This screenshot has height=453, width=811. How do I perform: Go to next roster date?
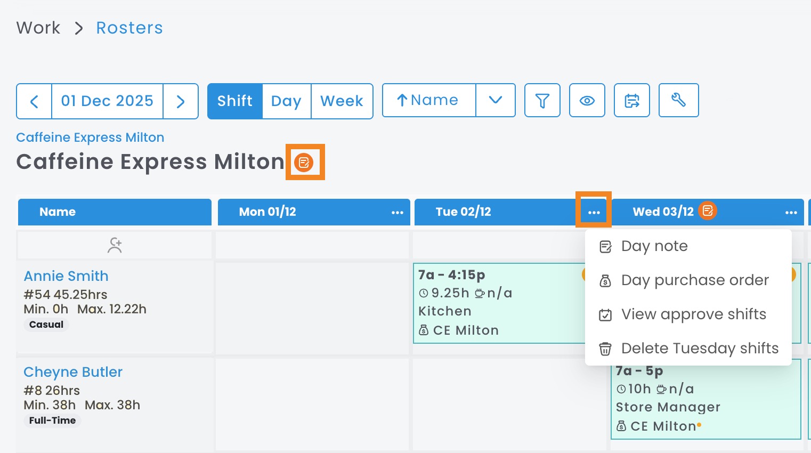[181, 101]
